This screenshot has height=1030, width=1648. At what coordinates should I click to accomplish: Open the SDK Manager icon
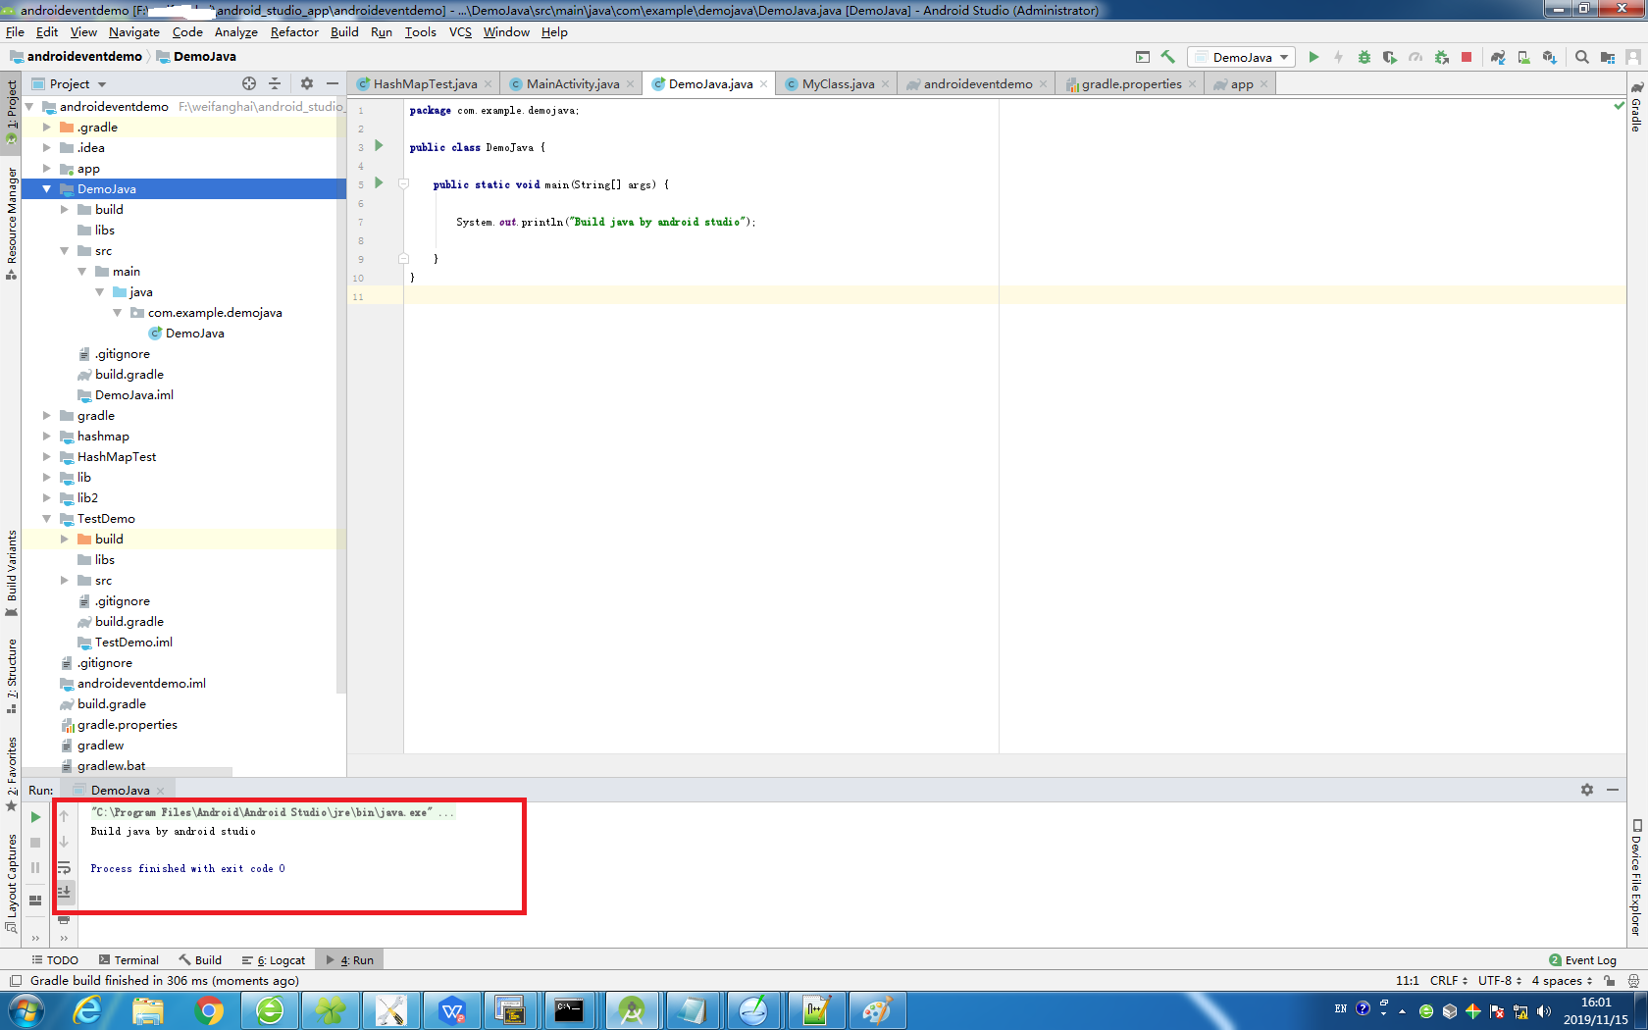pyautogui.click(x=1549, y=57)
